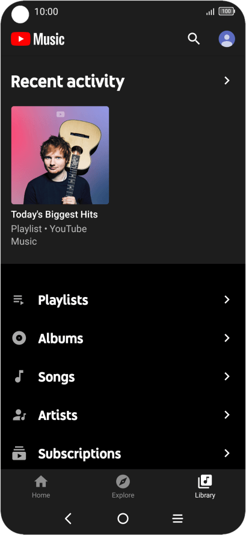Open the Today's Biggest Hits playlist thumbnail

point(60,155)
